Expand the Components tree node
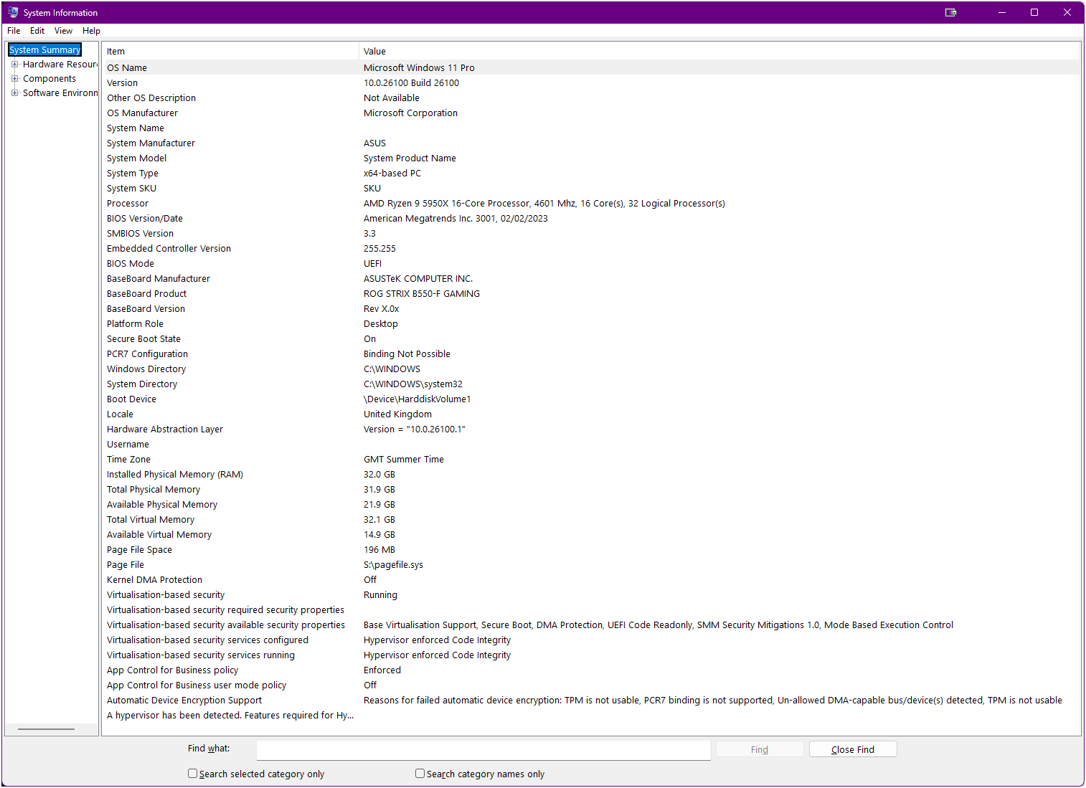The height and width of the screenshot is (788, 1086). pyautogui.click(x=14, y=79)
